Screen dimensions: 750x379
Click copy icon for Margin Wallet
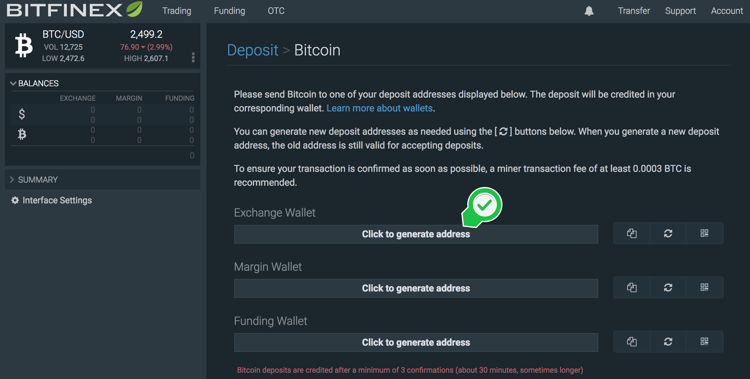click(631, 288)
